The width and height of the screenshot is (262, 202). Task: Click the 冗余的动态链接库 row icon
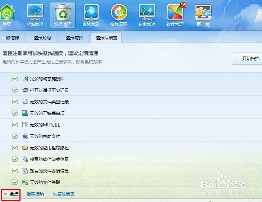[x=25, y=78]
